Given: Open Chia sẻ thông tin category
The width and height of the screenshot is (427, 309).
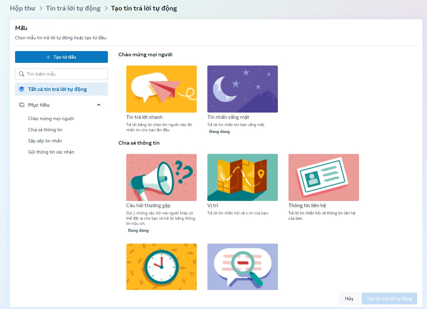Looking at the screenshot, I should (45, 130).
